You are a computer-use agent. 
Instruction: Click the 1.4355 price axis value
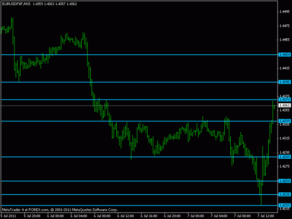click(x=285, y=110)
